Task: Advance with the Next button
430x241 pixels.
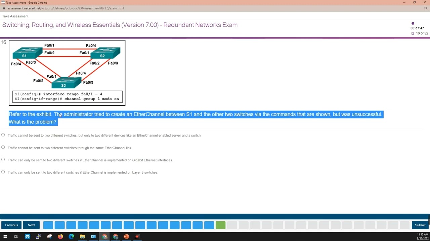Action: [x=31, y=225]
